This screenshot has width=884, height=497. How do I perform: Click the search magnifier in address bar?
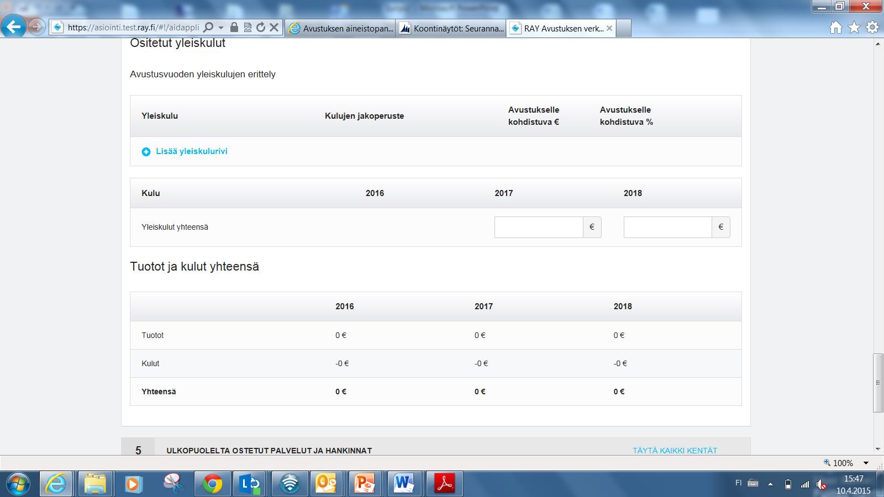[208, 27]
